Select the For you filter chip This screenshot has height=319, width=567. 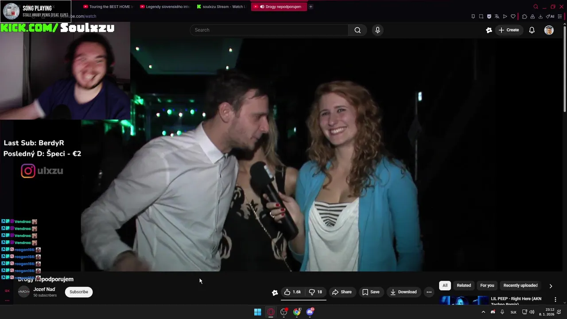click(487, 285)
